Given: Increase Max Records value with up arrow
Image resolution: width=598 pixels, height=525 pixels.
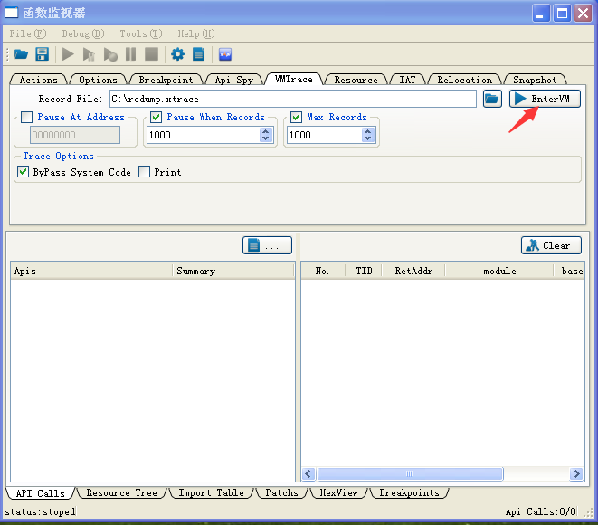Looking at the screenshot, I should tap(367, 131).
